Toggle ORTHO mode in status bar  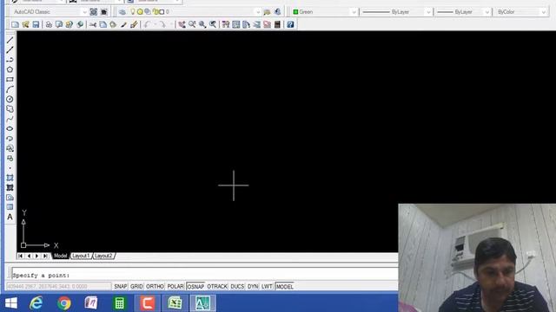pos(155,287)
